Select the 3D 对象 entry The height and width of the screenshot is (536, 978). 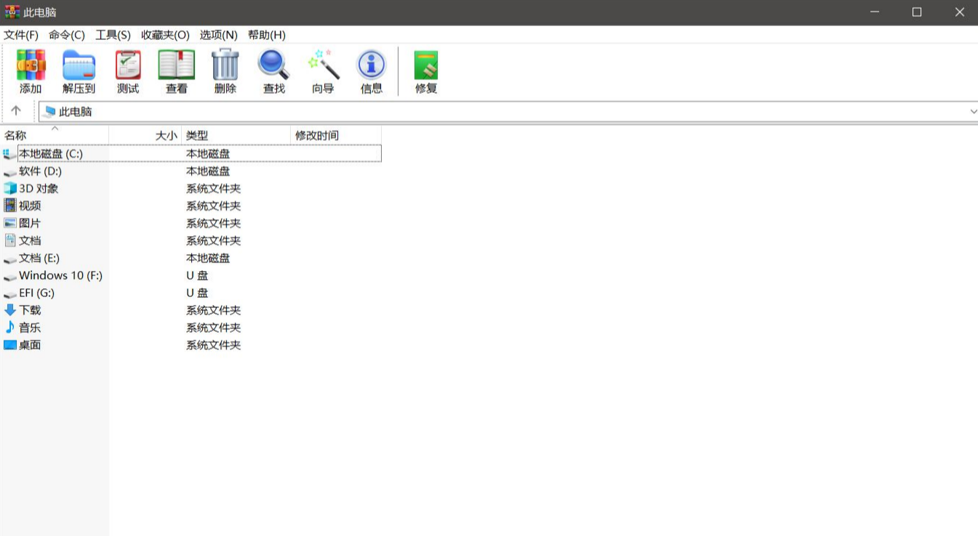pos(39,188)
